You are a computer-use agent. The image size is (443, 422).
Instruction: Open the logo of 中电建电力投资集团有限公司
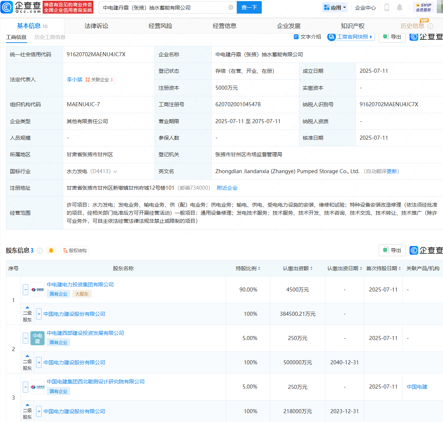pyautogui.click(x=37, y=290)
